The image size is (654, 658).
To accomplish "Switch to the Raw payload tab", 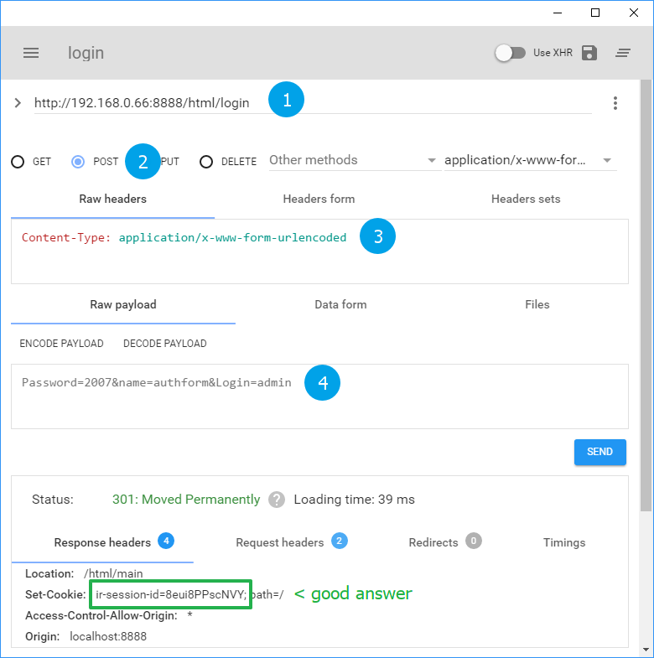I will (x=123, y=304).
